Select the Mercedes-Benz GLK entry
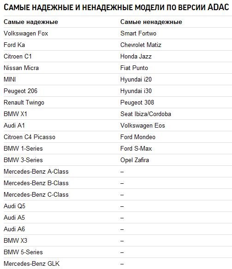 (x=32, y=263)
